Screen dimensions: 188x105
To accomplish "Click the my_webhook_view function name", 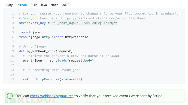I will (41, 51).
